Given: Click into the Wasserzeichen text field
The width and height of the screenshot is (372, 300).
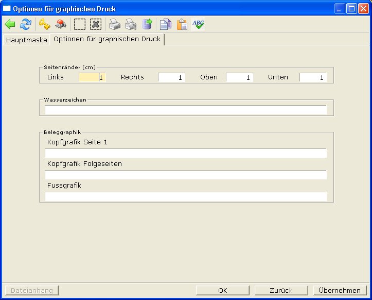Looking at the screenshot, I should pyautogui.click(x=185, y=110).
